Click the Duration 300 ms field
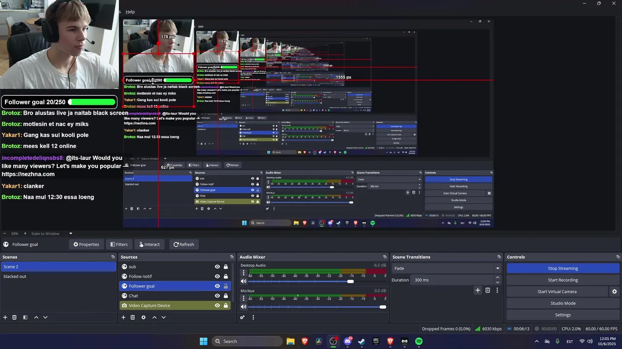Screen dimensions: 622x349 click(x=452, y=280)
